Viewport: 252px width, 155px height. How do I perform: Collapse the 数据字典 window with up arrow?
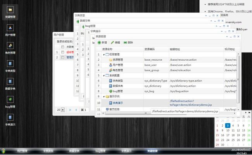pyautogui.click(x=211, y=21)
